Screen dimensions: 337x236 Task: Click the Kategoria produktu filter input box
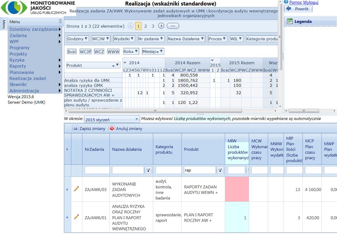(x=168, y=170)
